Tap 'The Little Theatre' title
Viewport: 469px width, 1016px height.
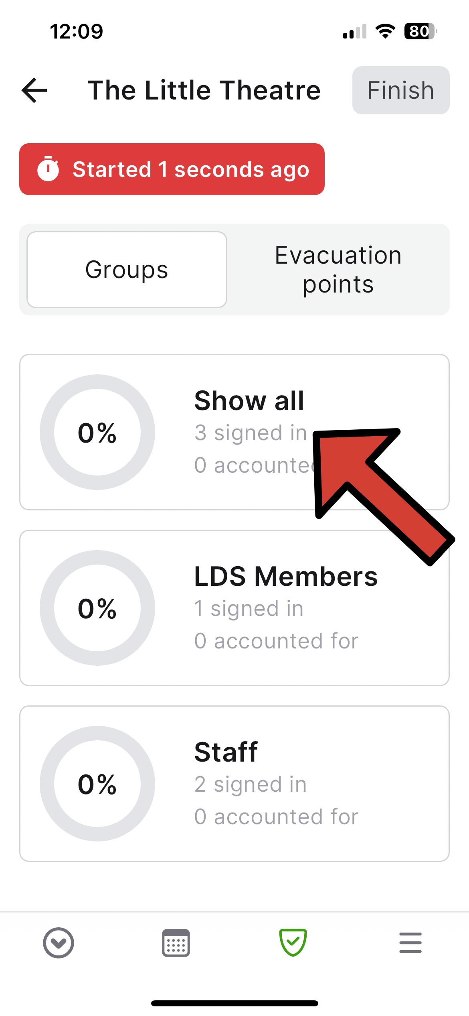tap(204, 90)
